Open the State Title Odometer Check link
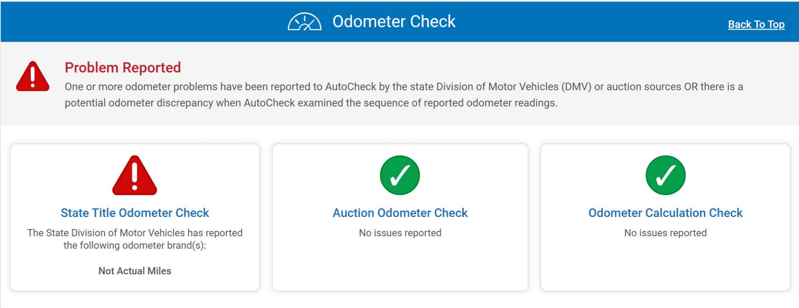 pyautogui.click(x=135, y=213)
